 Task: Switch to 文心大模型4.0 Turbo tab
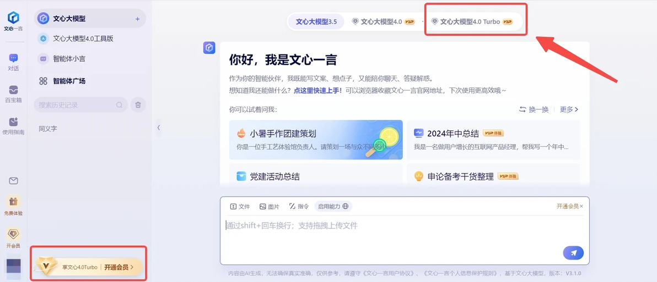pyautogui.click(x=472, y=22)
